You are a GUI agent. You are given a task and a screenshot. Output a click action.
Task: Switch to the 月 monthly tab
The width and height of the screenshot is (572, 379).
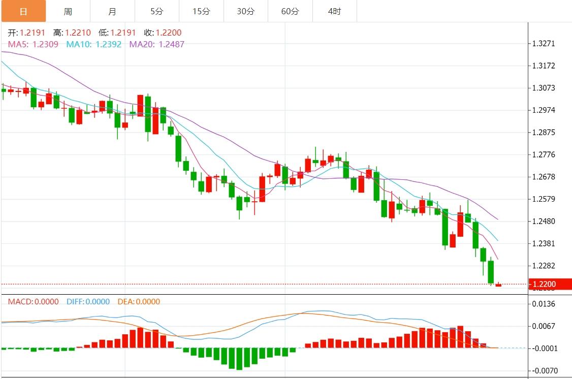[x=112, y=11]
